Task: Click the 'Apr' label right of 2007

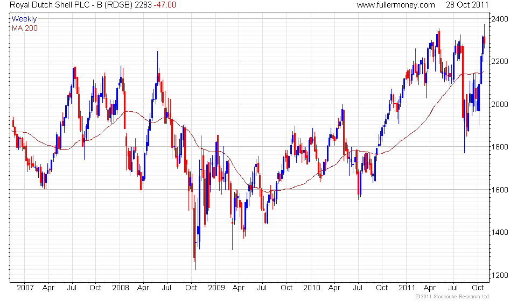Action: pyautogui.click(x=48, y=288)
